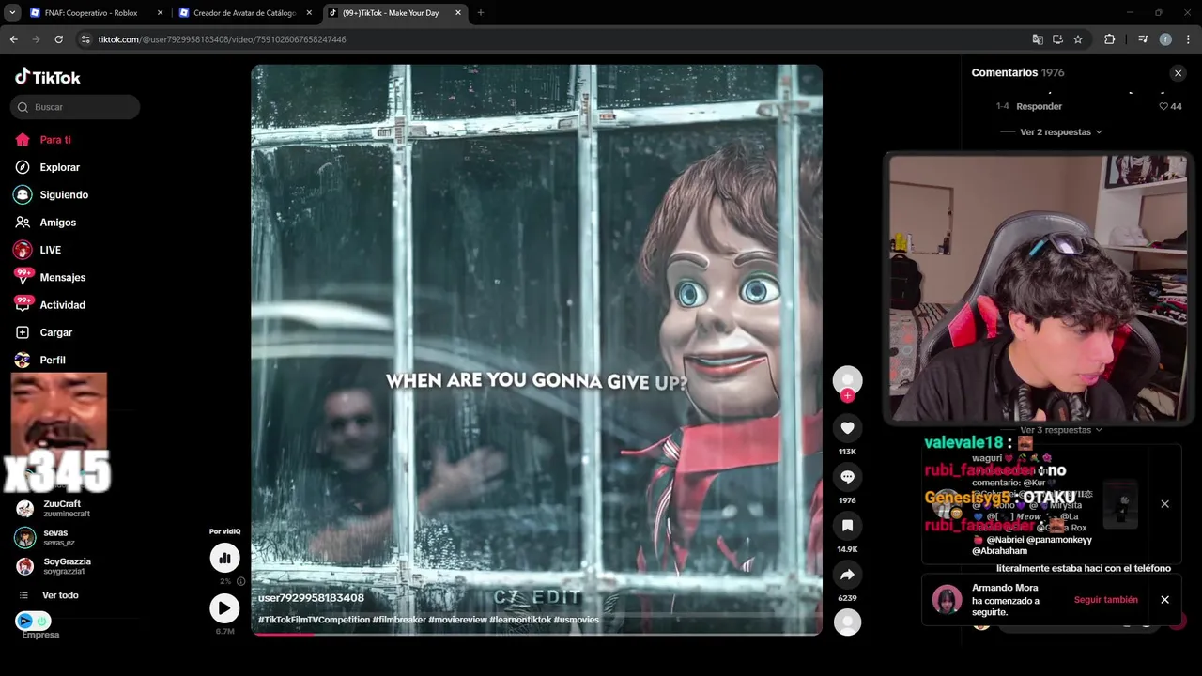This screenshot has height=676, width=1202.
Task: Reload the current page
Action: 58,39
